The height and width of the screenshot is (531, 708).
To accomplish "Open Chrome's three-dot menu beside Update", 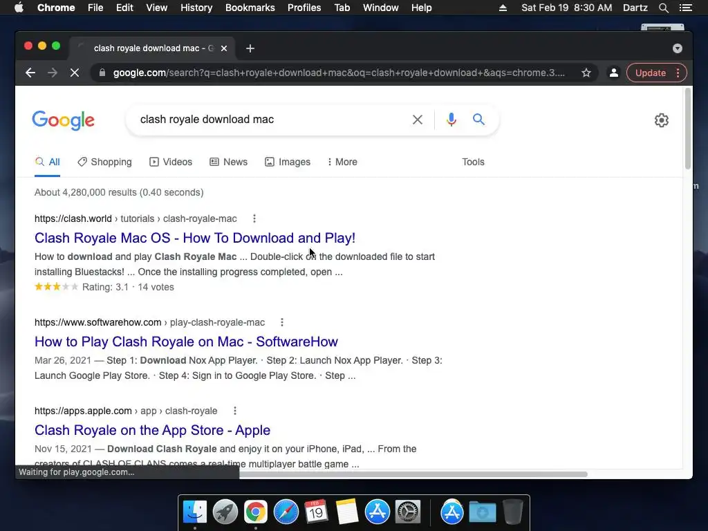I will click(678, 73).
